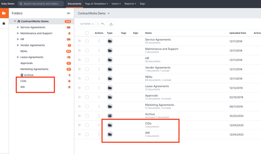This screenshot has height=154, width=261.
Task: Check the Service Agreements row checkbox
Action: click(87, 41)
